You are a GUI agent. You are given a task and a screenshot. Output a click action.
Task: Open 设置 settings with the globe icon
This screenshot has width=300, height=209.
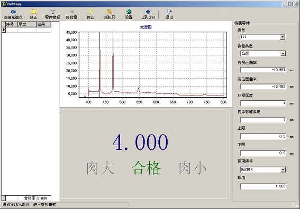(129, 14)
